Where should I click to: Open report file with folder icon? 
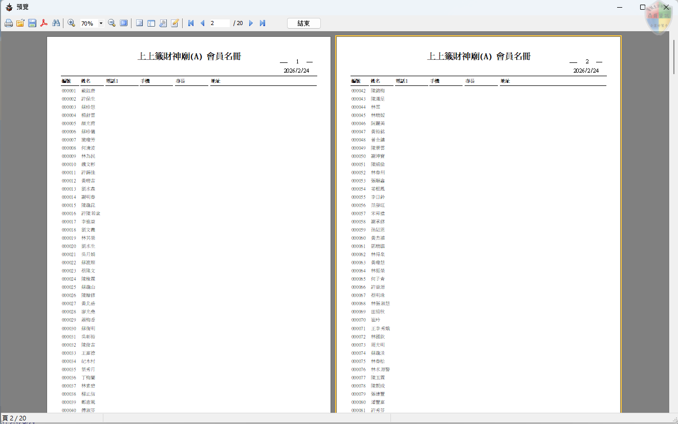click(20, 23)
